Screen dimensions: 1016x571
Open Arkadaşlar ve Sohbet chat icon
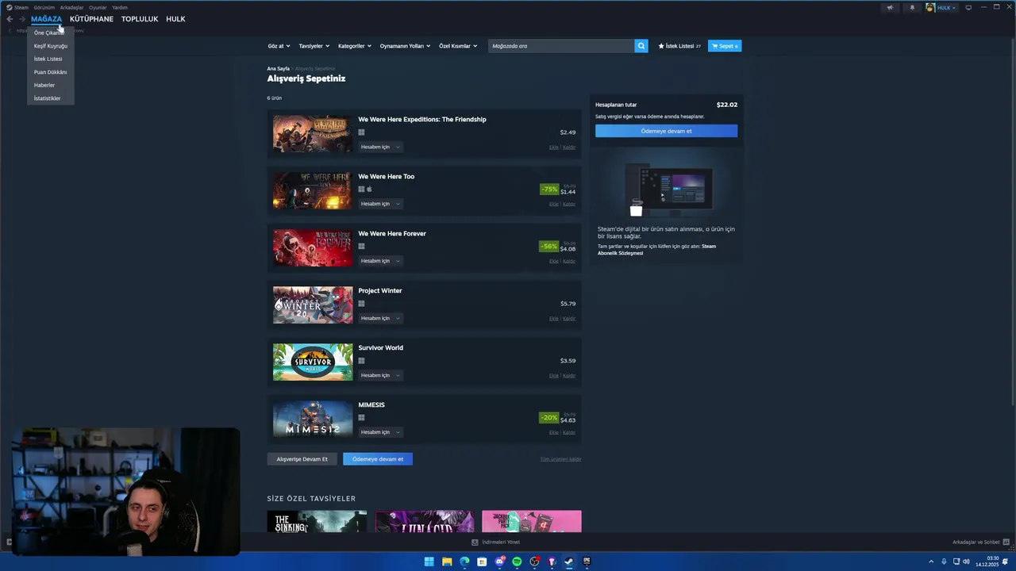[x=1006, y=542]
